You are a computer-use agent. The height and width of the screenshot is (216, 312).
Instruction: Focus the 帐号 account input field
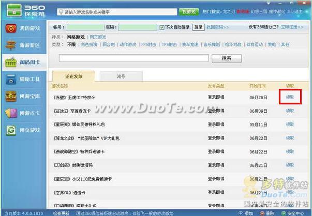coord(85,27)
